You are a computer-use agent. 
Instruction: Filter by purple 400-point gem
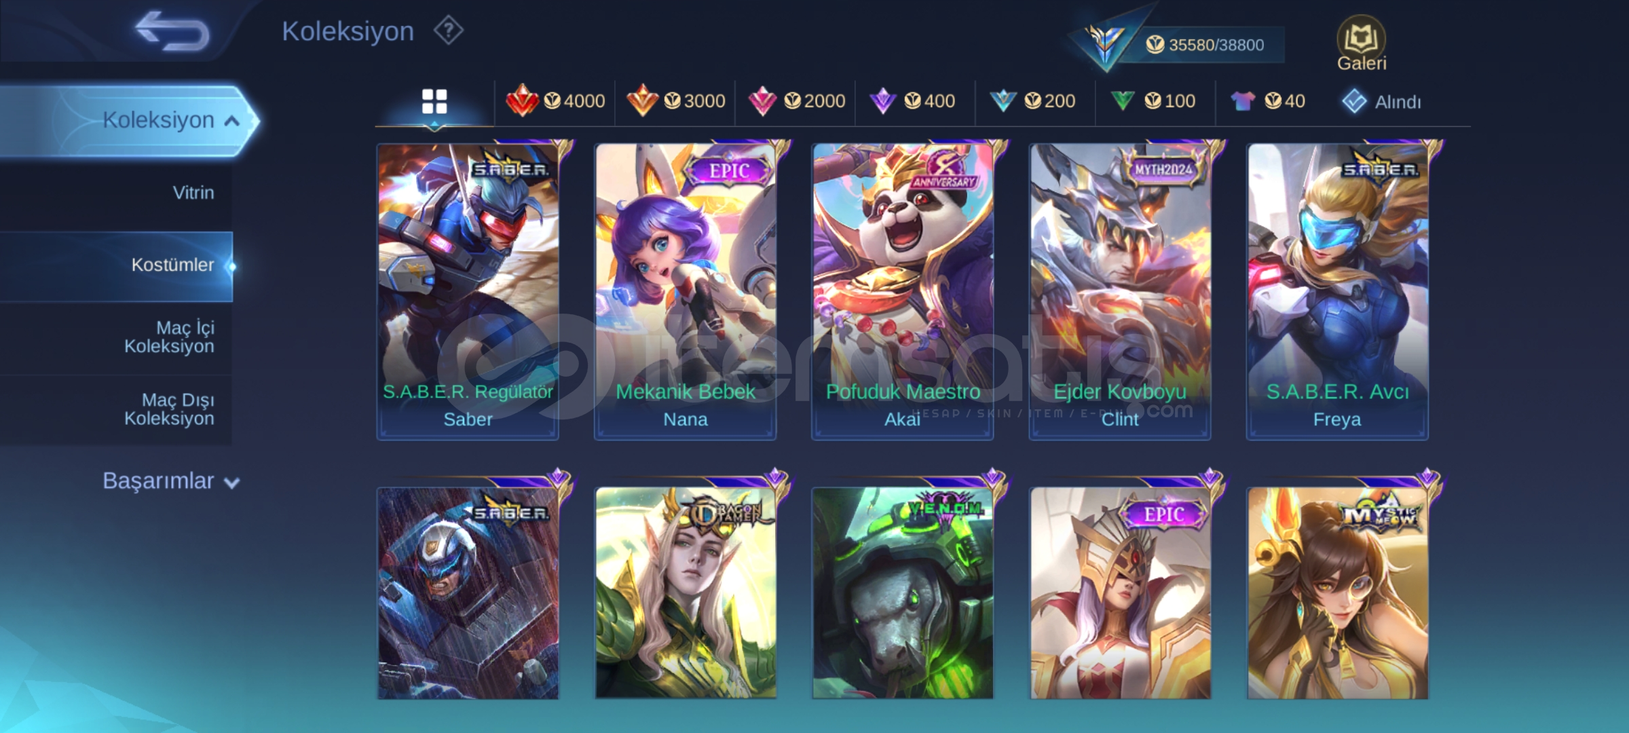[912, 101]
